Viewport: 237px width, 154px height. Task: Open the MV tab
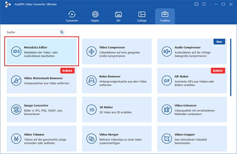[x=118, y=16]
